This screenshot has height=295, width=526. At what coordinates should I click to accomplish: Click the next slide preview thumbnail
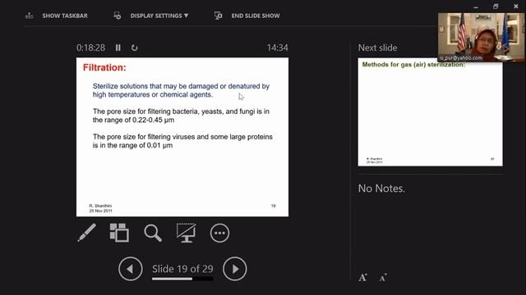pyautogui.click(x=430, y=112)
